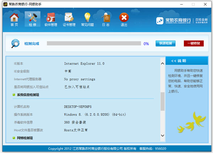213x153 pixels.
Task: Select Hosts文件正常 value
Action: point(76,130)
